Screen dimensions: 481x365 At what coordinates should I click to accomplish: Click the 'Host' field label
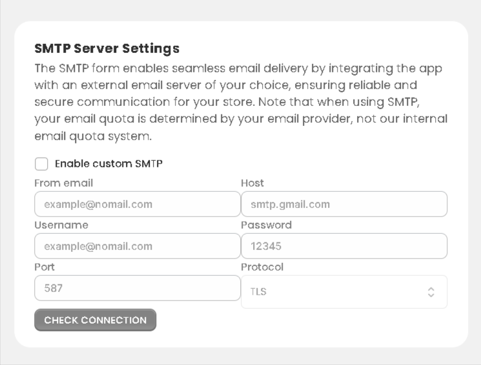point(252,183)
